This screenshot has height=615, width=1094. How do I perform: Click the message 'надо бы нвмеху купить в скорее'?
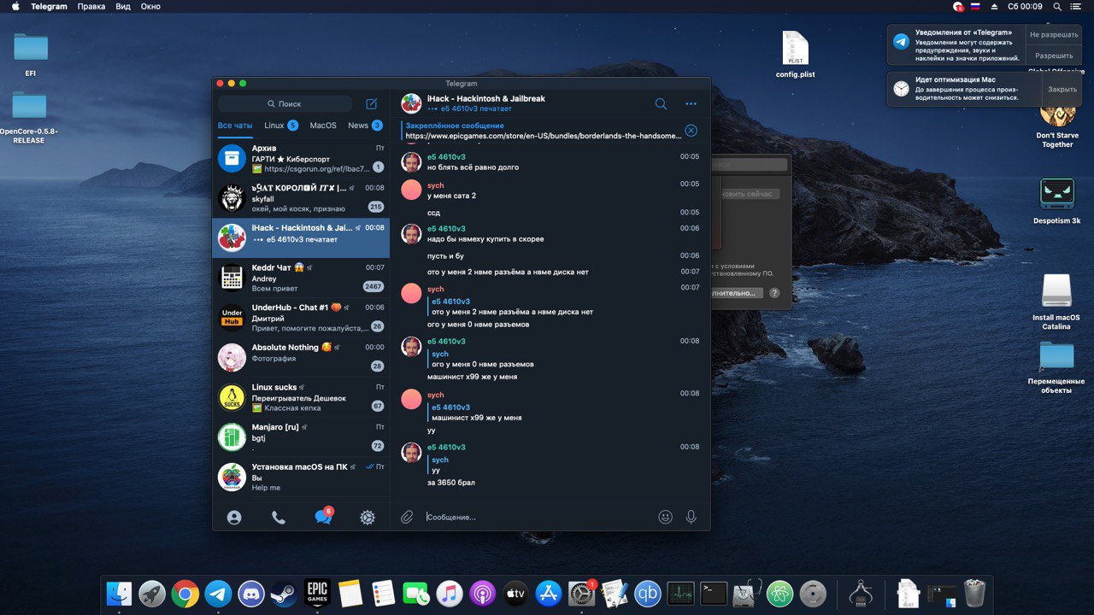(x=485, y=239)
